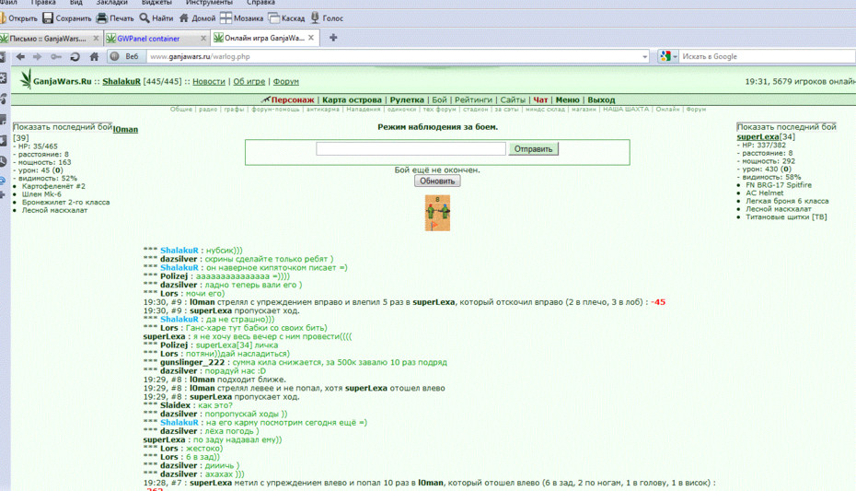Click the battle map thumbnail with soldiers
The image size is (856, 491).
tap(437, 213)
